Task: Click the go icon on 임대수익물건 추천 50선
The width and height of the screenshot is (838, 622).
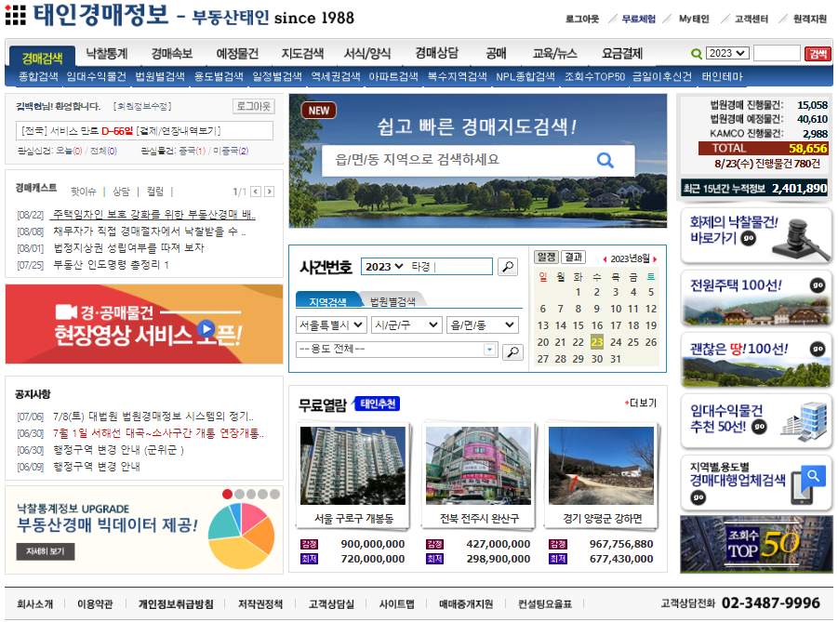Action: (760, 428)
